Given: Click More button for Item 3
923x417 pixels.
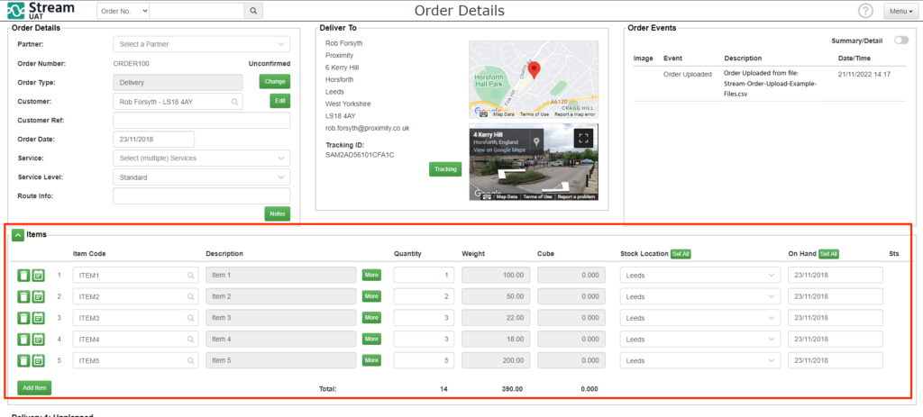Looking at the screenshot, I should pyautogui.click(x=371, y=318).
